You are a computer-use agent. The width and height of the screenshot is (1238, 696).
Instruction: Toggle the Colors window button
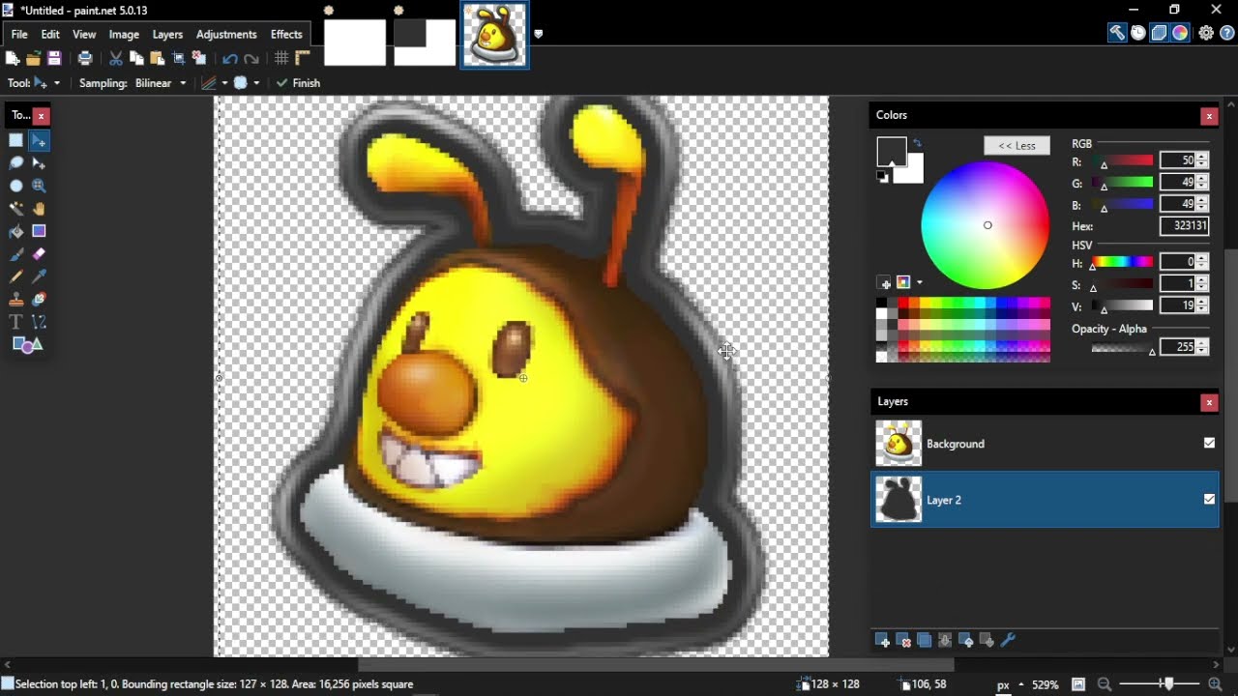coord(1181,33)
